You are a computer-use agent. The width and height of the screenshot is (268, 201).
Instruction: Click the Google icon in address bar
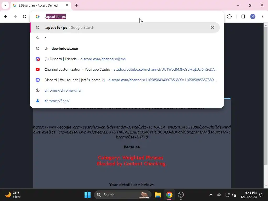click(38, 16)
